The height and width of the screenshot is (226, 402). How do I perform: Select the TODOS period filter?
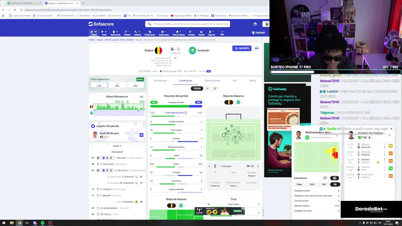click(197, 89)
